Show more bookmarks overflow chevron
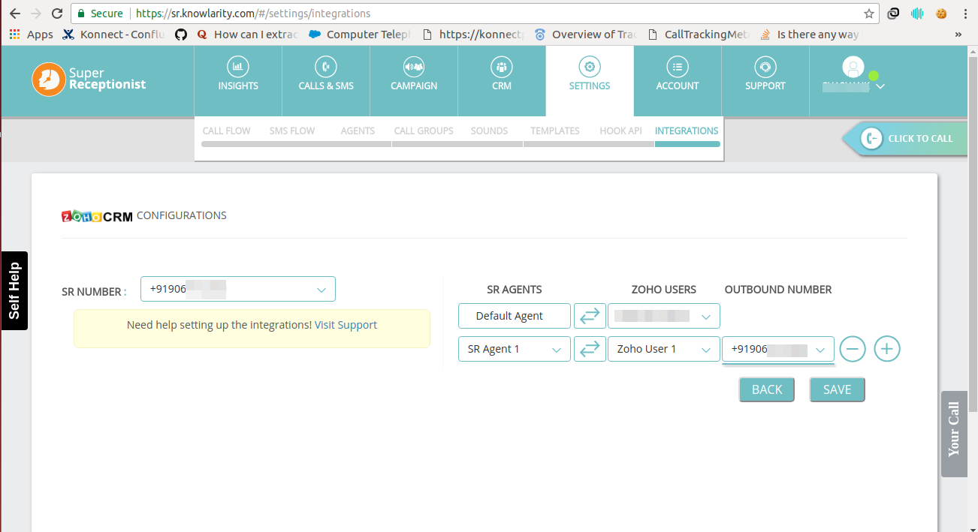978x532 pixels. [958, 35]
